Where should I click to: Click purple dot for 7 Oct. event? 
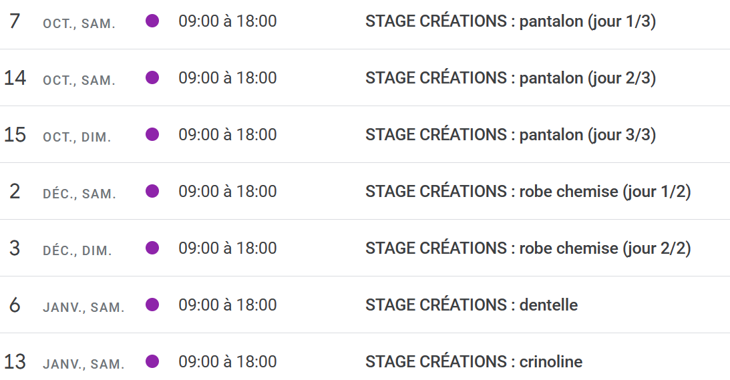click(x=152, y=21)
